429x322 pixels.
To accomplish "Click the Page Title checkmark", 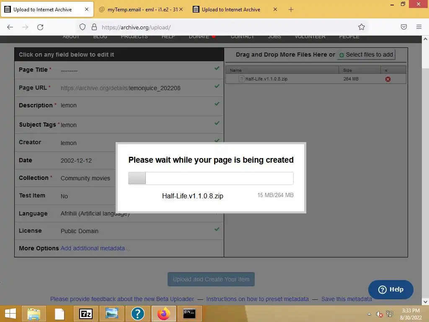I will 217,68.
